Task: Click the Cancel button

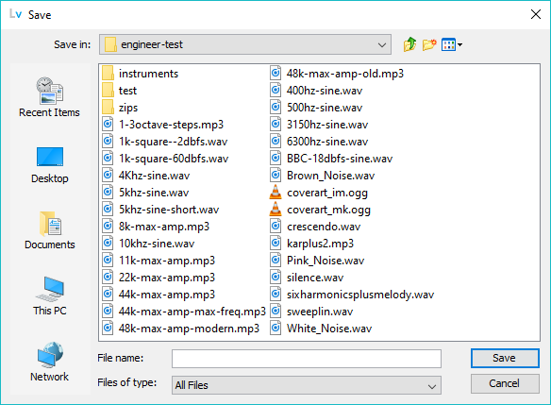Action: click(505, 383)
